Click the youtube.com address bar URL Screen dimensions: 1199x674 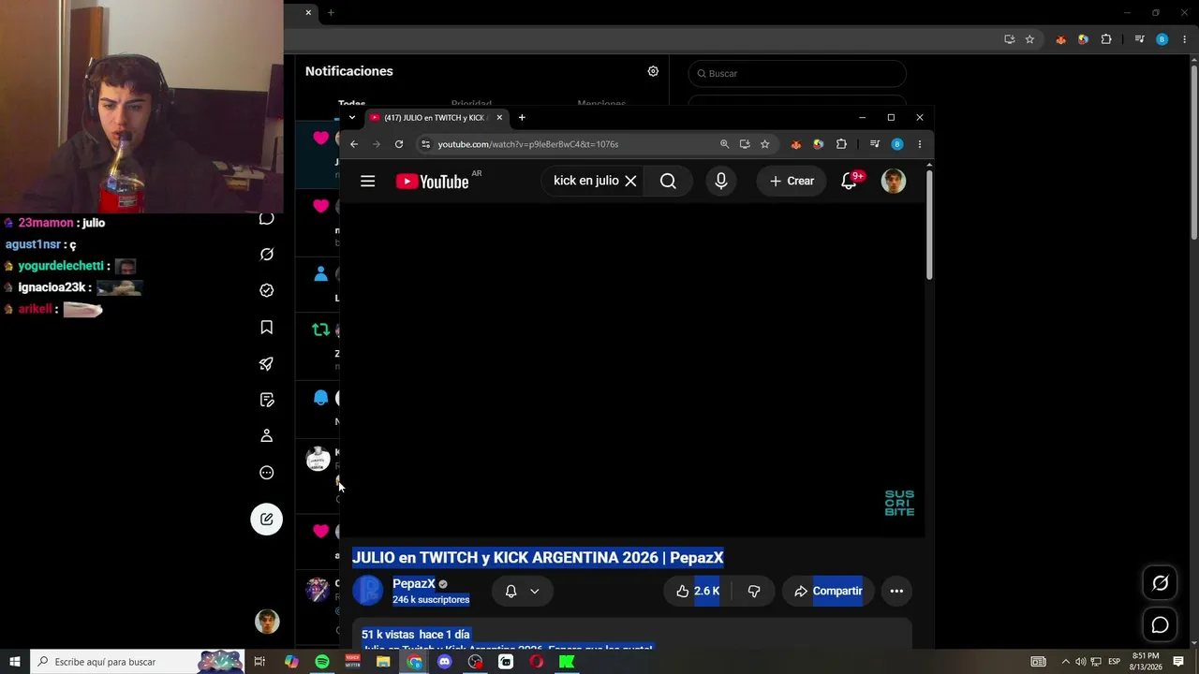(528, 144)
